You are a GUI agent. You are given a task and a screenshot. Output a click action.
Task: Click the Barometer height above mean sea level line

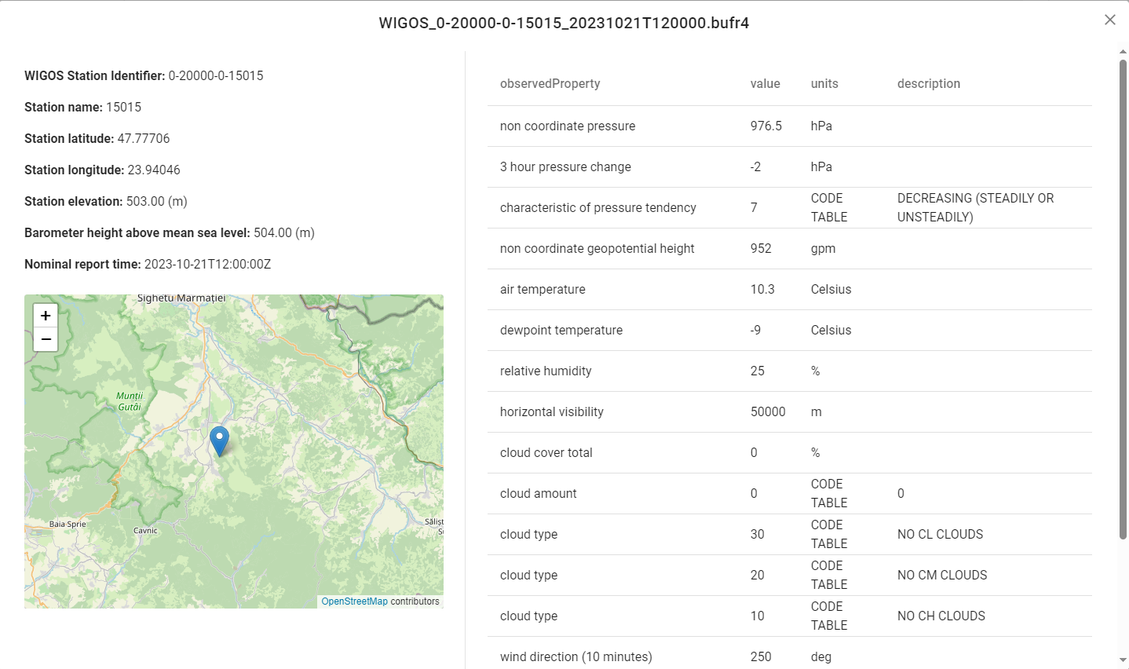coord(170,233)
